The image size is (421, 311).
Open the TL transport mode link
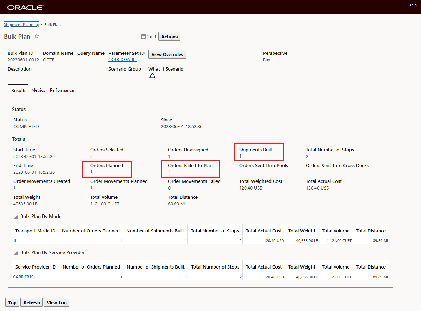[15, 241]
